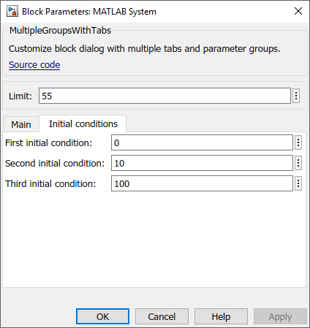Confirm changes with the OK button
310x328 pixels.
click(102, 316)
